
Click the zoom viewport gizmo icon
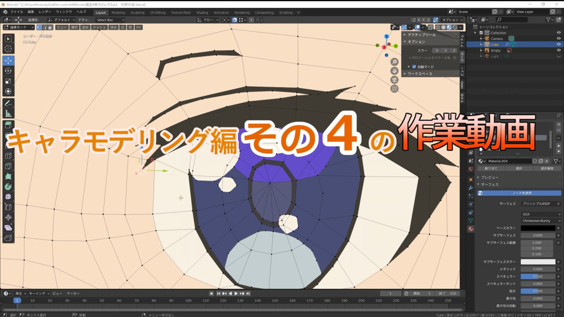(394, 62)
